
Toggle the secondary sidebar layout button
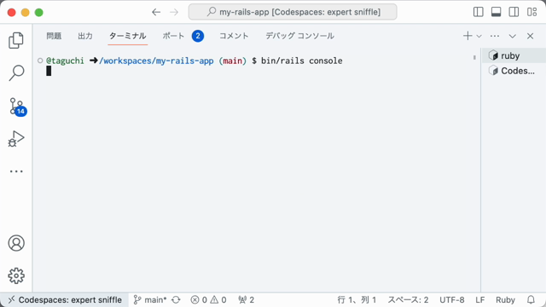click(x=514, y=12)
